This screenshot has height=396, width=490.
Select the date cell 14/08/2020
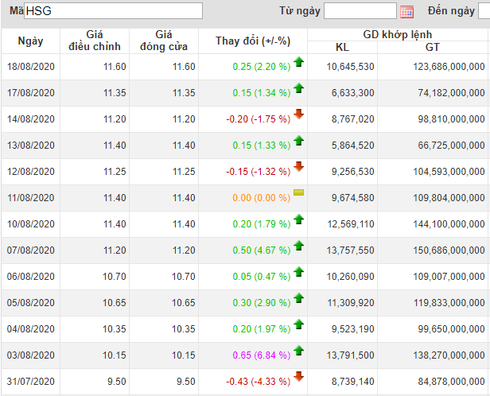[x=30, y=119]
